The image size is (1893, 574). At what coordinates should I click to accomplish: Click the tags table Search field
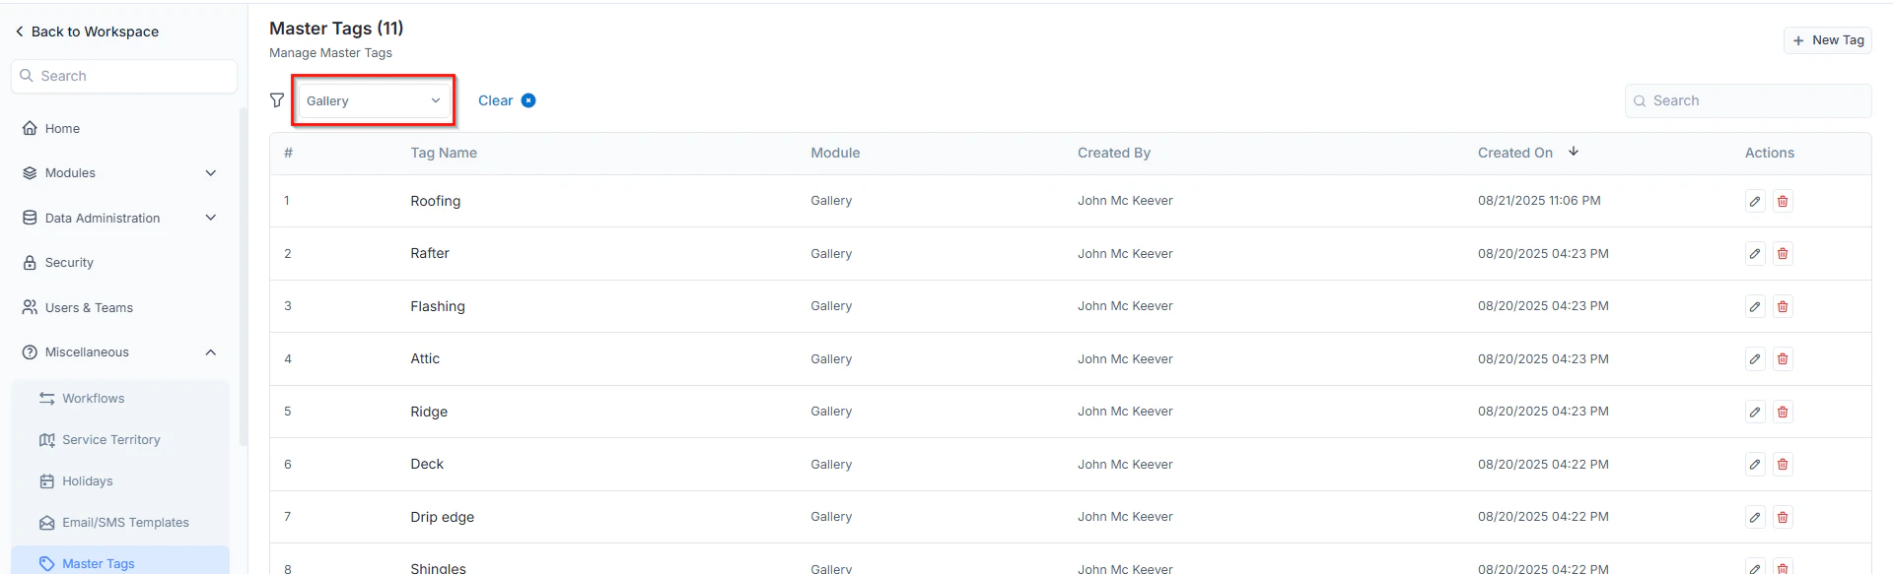tap(1747, 100)
